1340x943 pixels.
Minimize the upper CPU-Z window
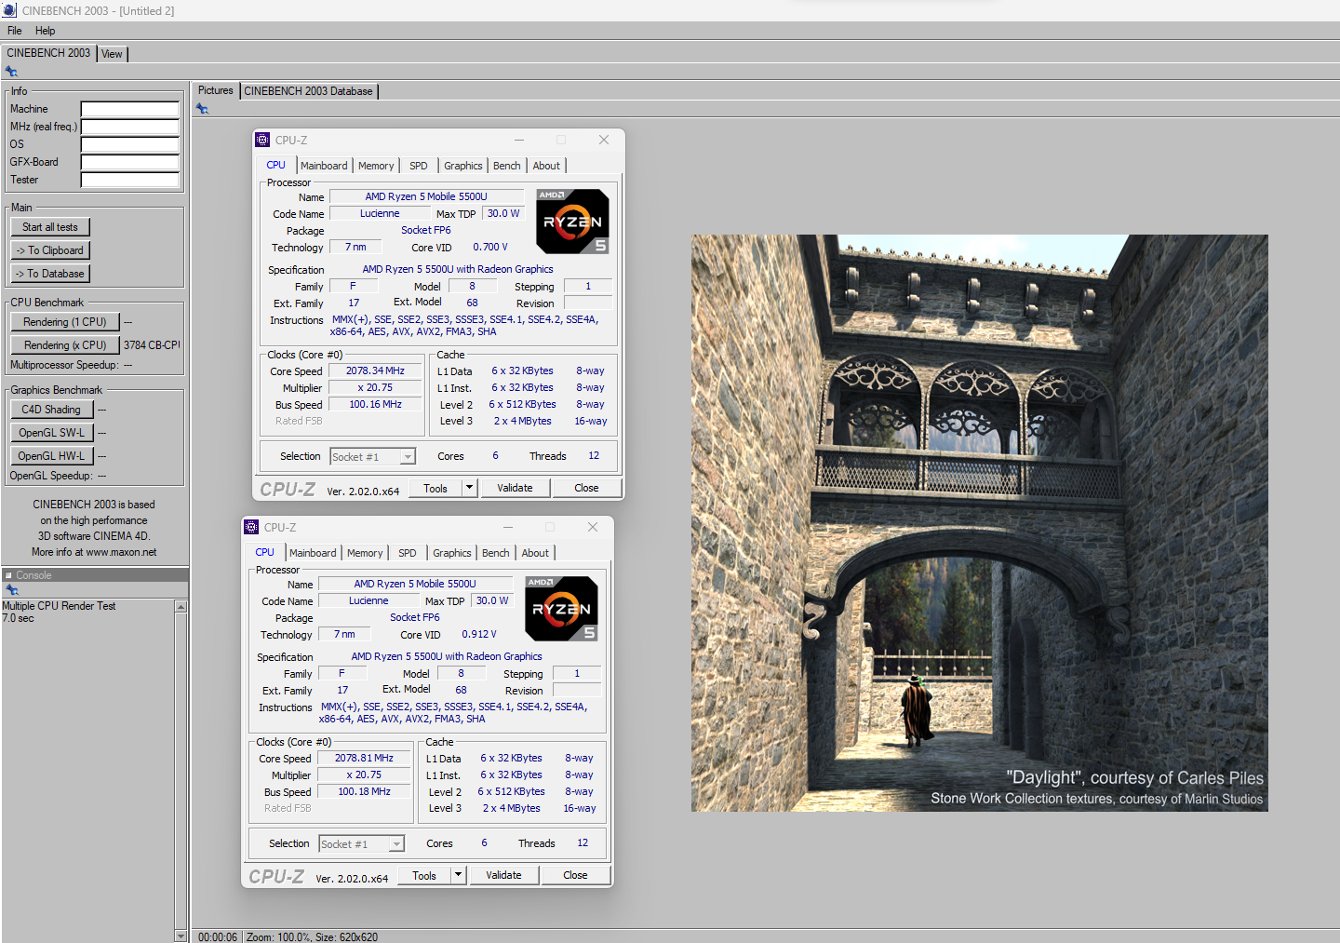(518, 140)
